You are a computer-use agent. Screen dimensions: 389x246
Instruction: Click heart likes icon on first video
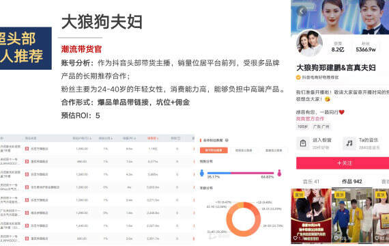[x=296, y=238]
